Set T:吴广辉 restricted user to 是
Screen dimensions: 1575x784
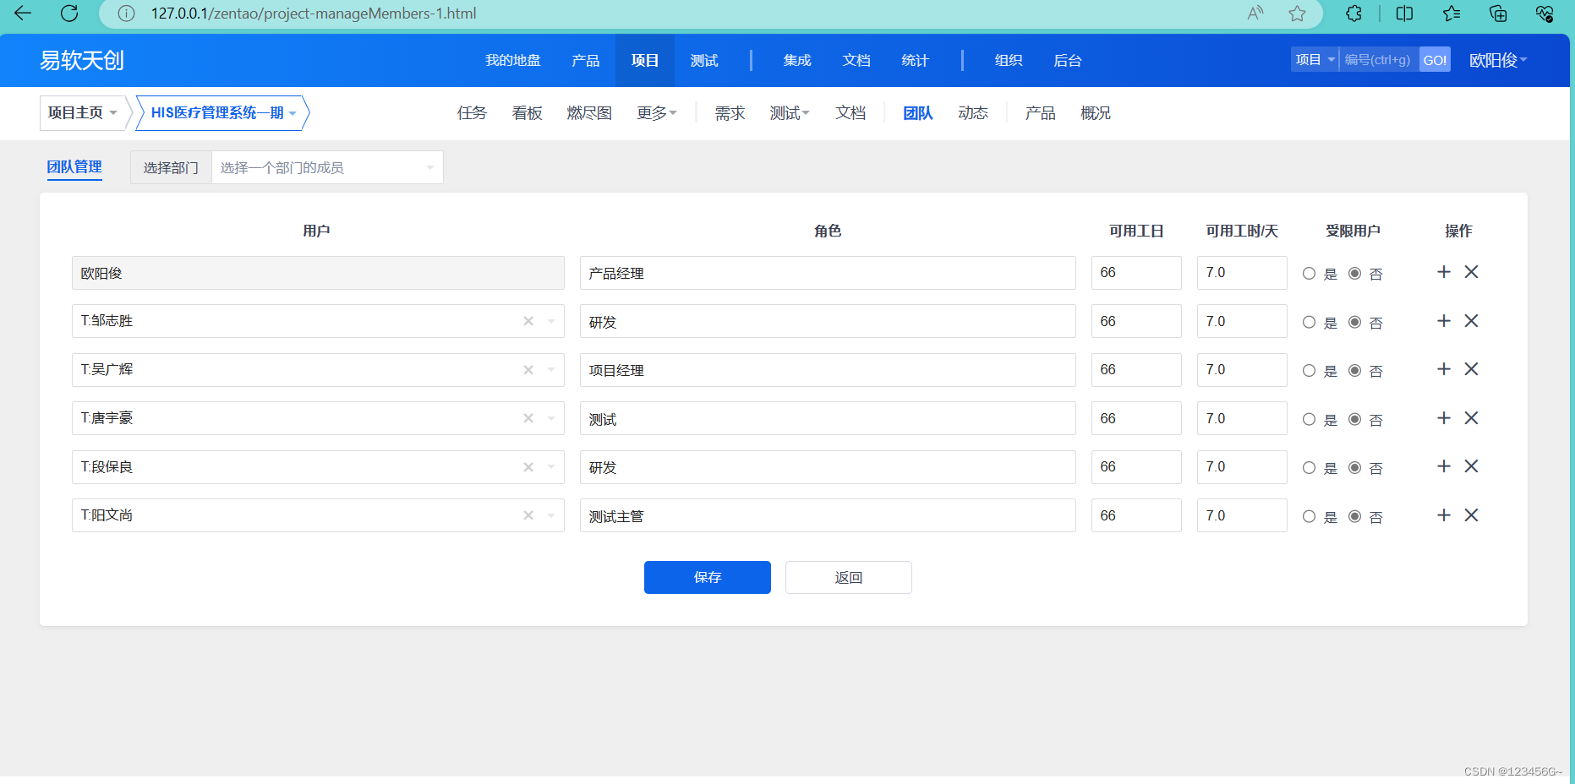pyautogui.click(x=1309, y=371)
